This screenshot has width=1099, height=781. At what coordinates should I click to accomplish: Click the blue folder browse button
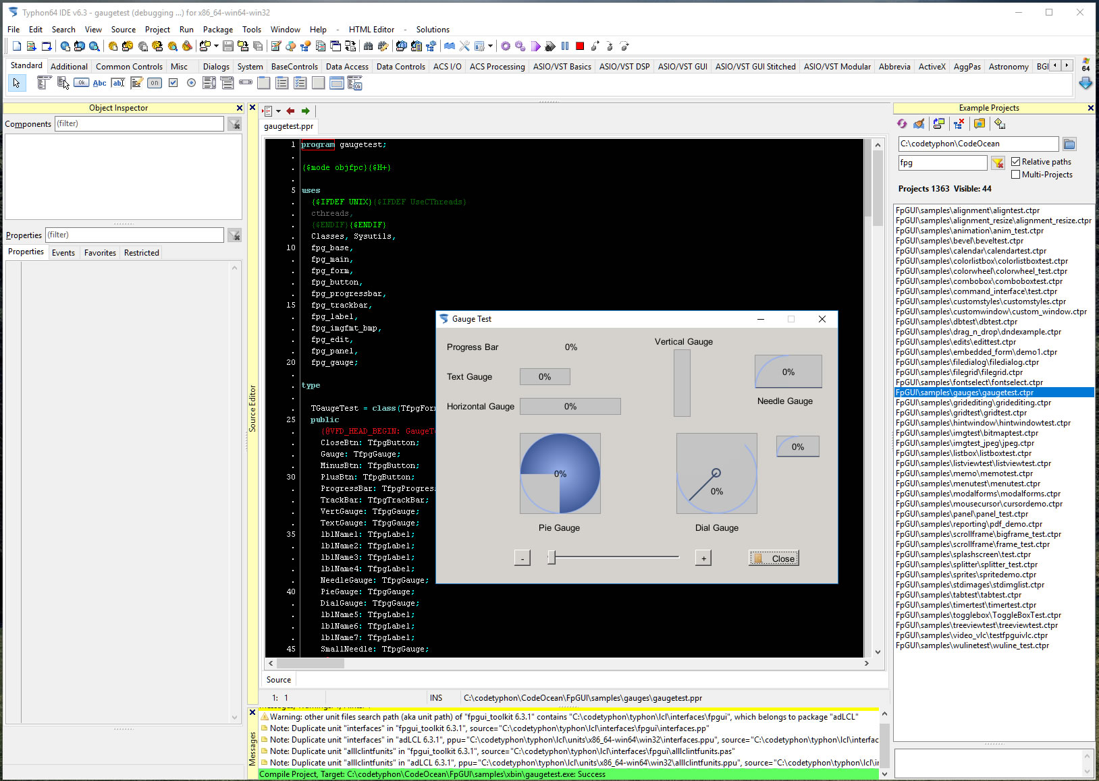click(x=1069, y=144)
